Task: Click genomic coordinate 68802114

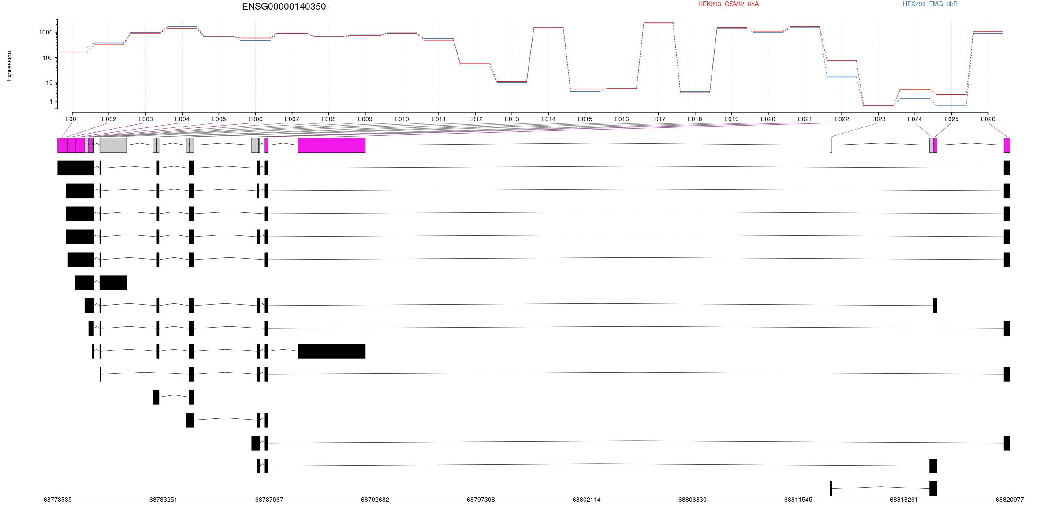Action: click(587, 500)
